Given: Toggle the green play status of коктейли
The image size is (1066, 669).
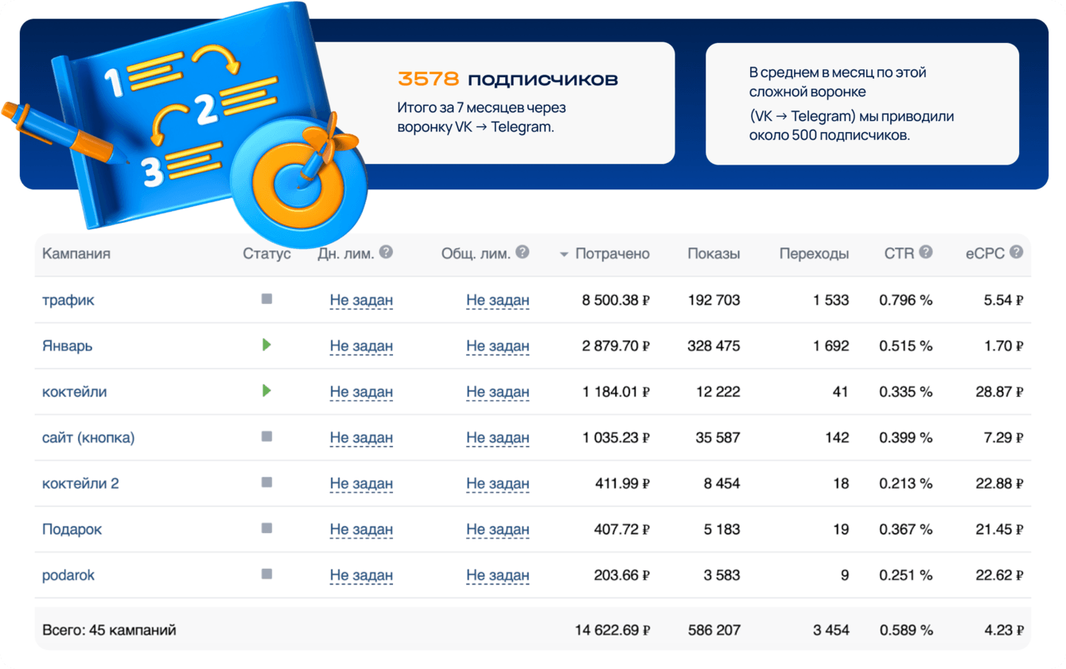Looking at the screenshot, I should pyautogui.click(x=266, y=391).
